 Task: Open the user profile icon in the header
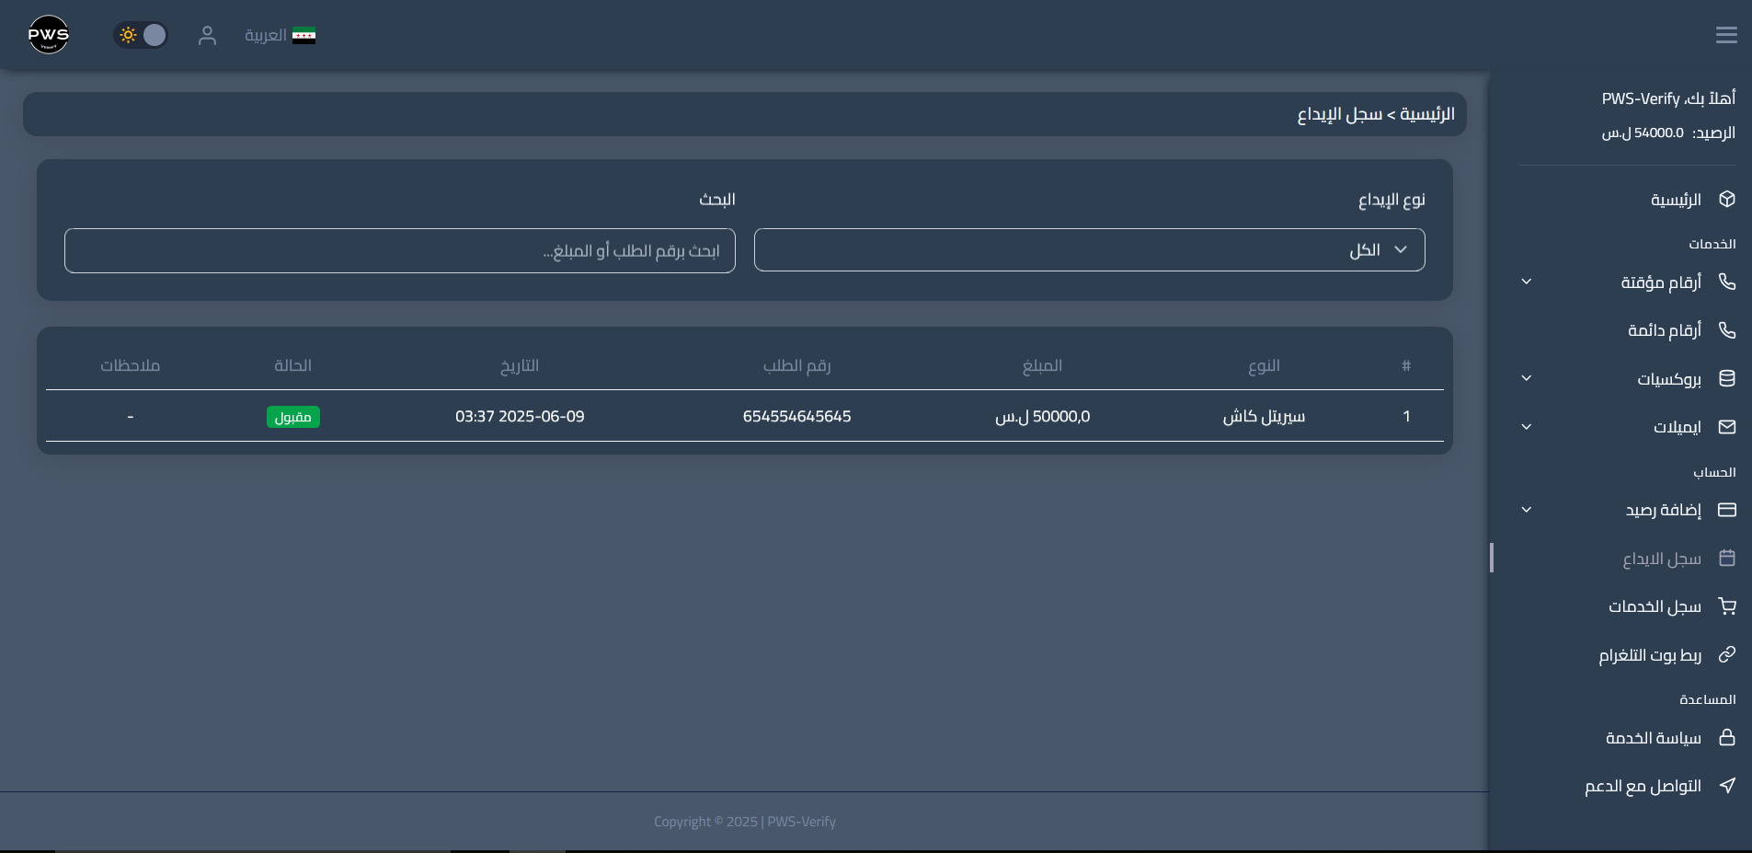208,35
